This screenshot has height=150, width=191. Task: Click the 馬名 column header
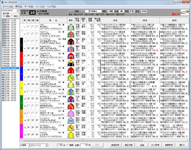point(53,20)
